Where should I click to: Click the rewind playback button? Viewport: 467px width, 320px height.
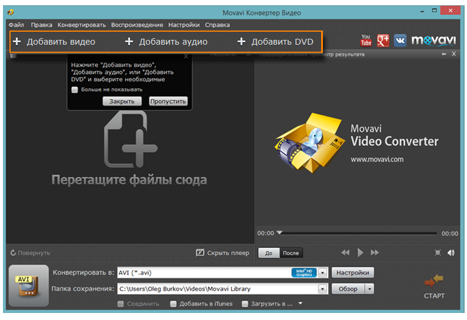(345, 252)
